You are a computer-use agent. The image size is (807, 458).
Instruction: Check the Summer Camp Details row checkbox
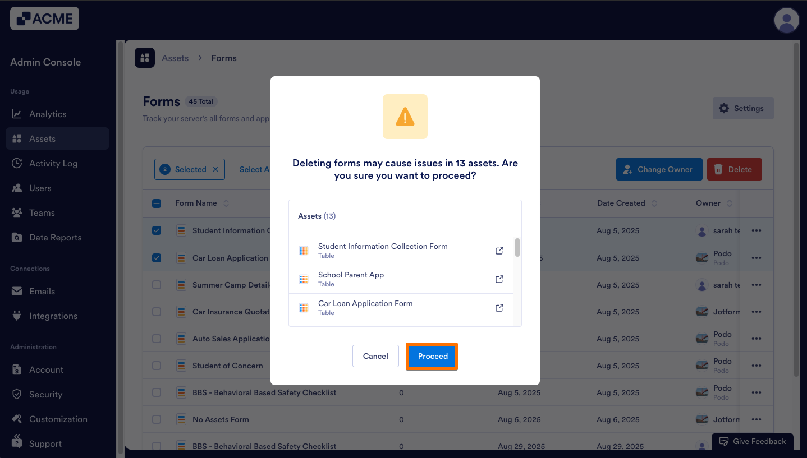tap(157, 285)
